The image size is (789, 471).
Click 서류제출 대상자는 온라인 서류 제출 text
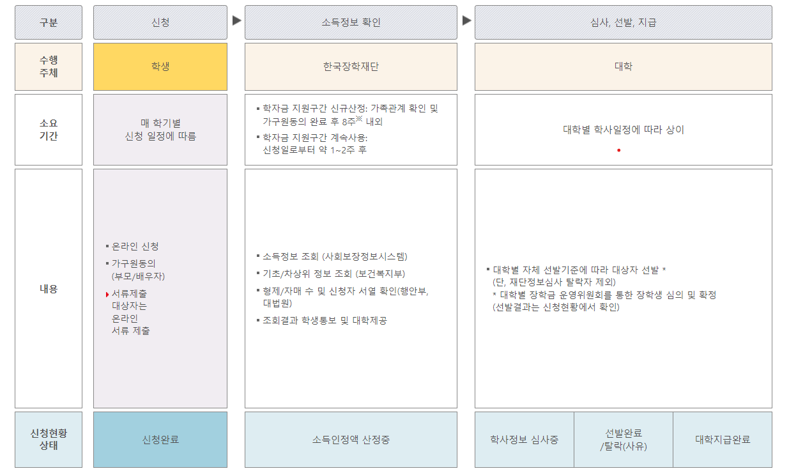coord(131,313)
